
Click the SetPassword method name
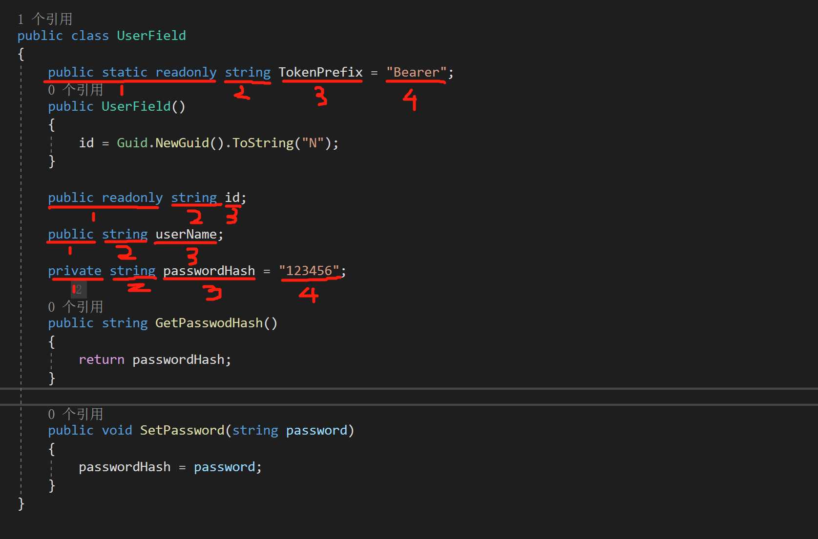182,430
